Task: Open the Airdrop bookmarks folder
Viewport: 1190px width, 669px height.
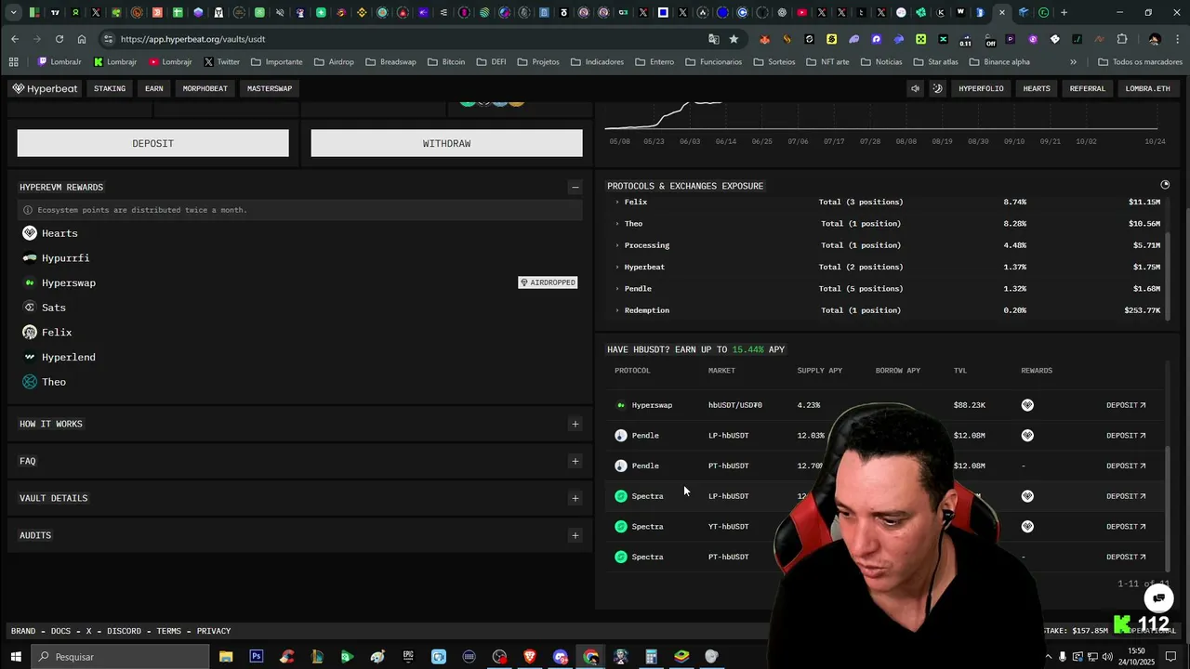Action: (334, 62)
